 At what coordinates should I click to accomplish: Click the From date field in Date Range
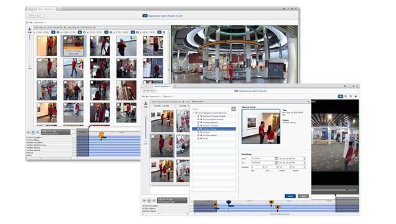click(262, 158)
